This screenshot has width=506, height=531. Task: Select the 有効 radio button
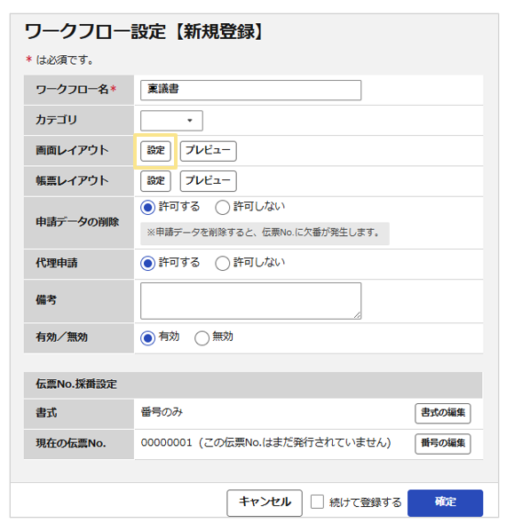(147, 338)
